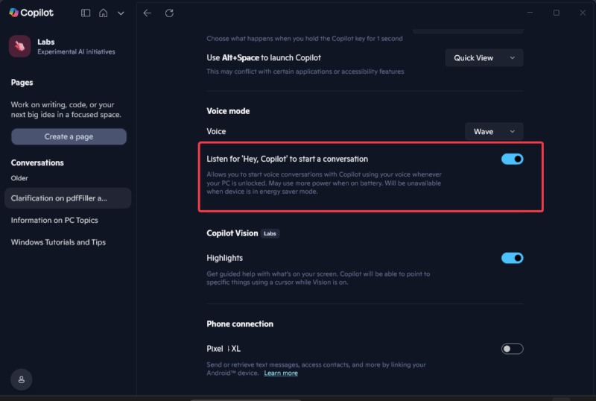Open the Wave voice dropdown
The height and width of the screenshot is (401, 596).
coord(493,131)
